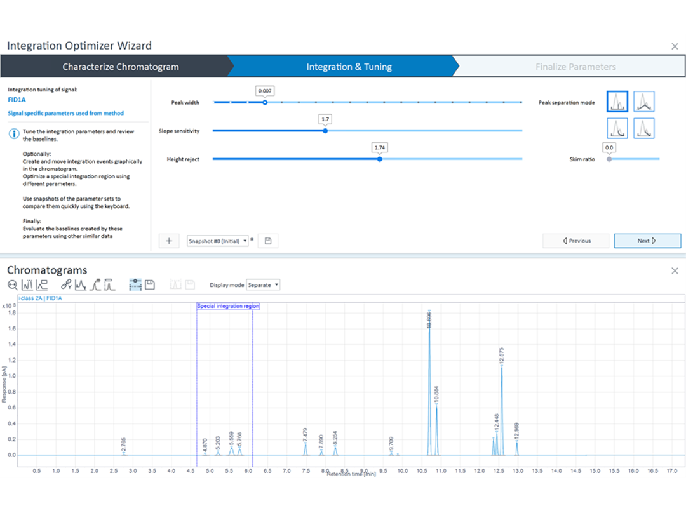Save the chromatogram settings using disk icon
686x506 pixels.
(150, 284)
